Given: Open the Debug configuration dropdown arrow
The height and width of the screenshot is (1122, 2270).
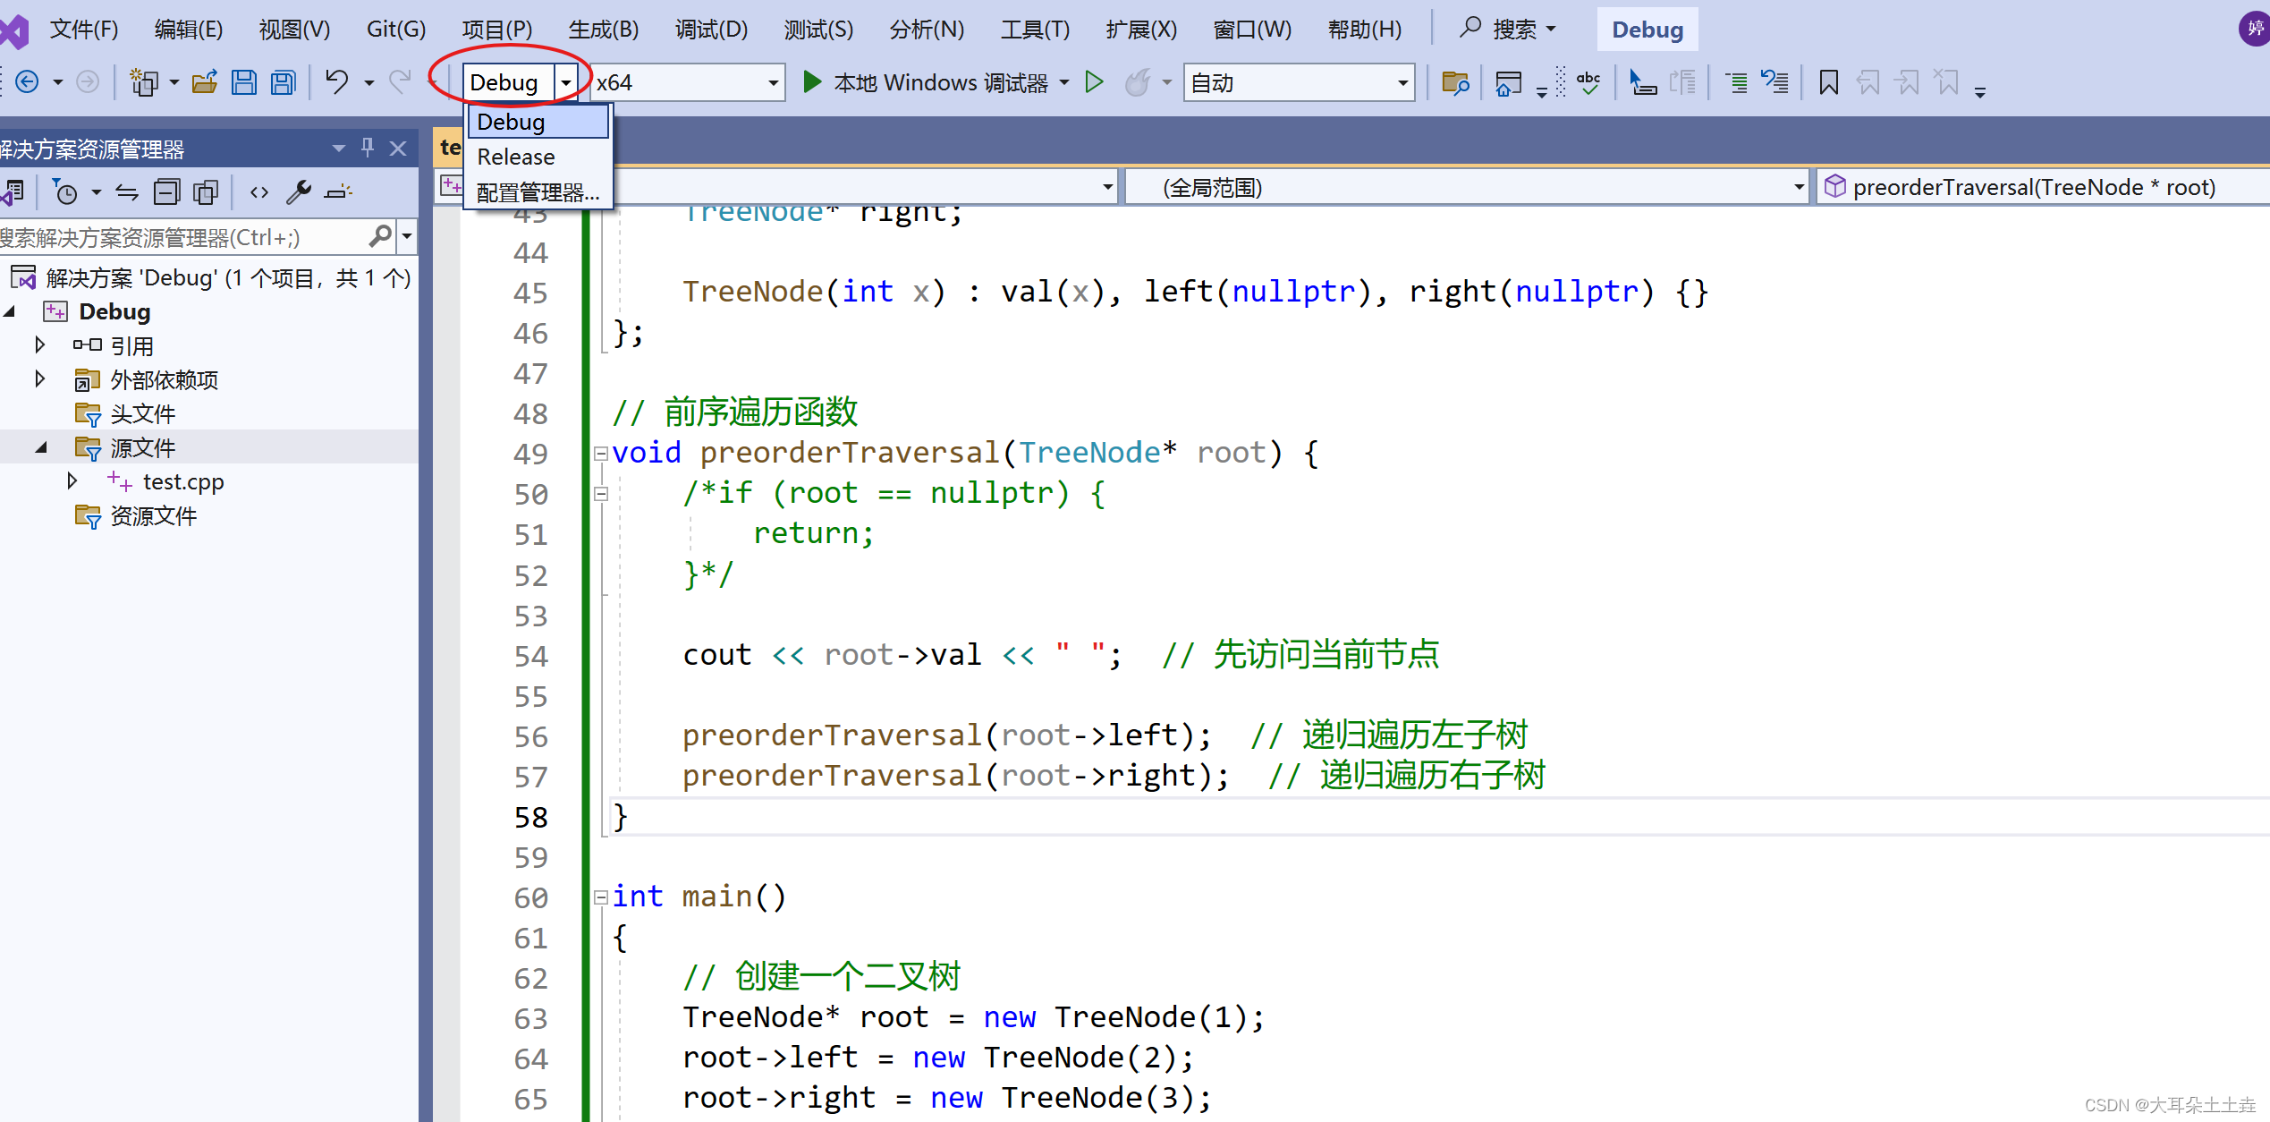Looking at the screenshot, I should coord(565,83).
